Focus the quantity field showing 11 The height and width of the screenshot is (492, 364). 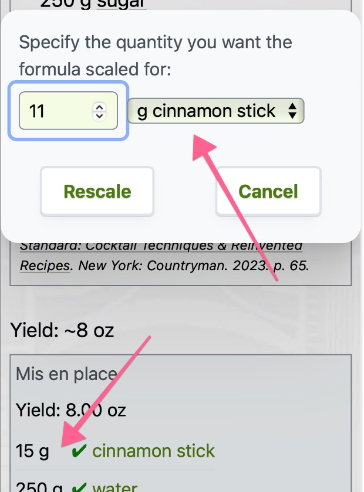point(68,111)
